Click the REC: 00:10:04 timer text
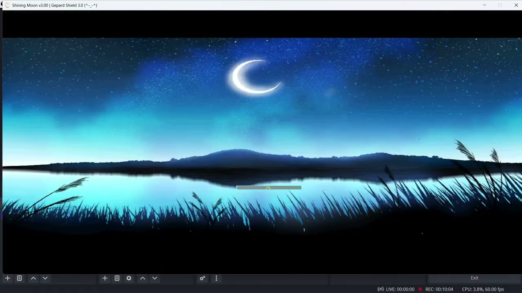 (439, 289)
